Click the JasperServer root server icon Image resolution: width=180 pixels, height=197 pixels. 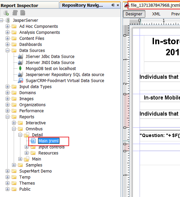pos(8,20)
